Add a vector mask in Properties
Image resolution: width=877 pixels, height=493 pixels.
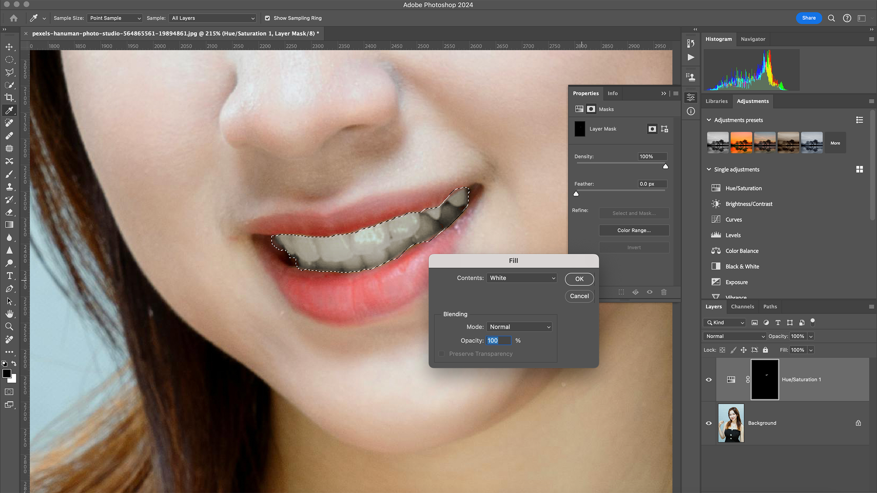click(x=664, y=129)
